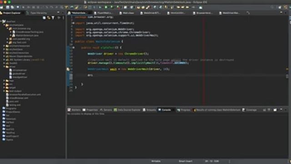The width and height of the screenshot is (291, 164).
Task: Click the editor vertical scrollbar thumb
Action: (x=287, y=76)
